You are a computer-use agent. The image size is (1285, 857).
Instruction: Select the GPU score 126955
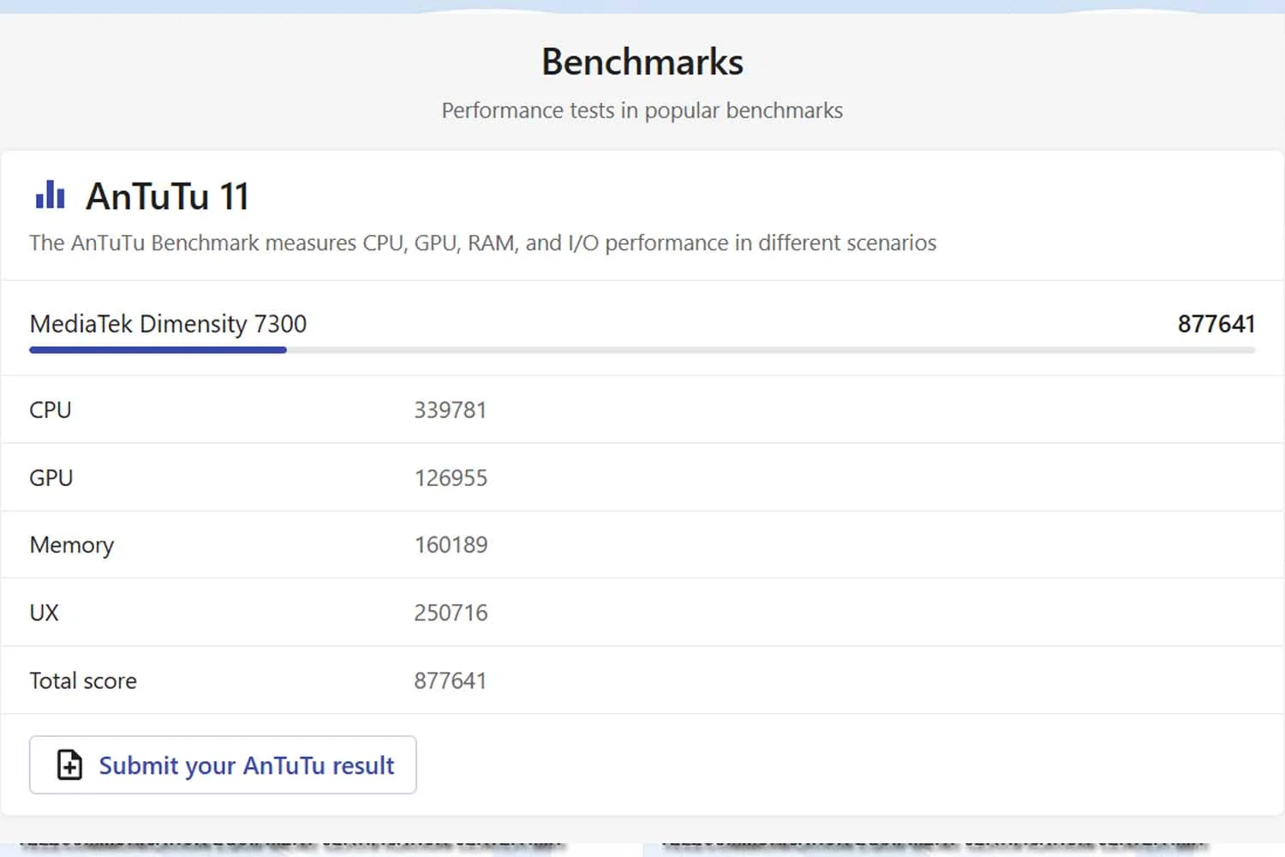(451, 477)
